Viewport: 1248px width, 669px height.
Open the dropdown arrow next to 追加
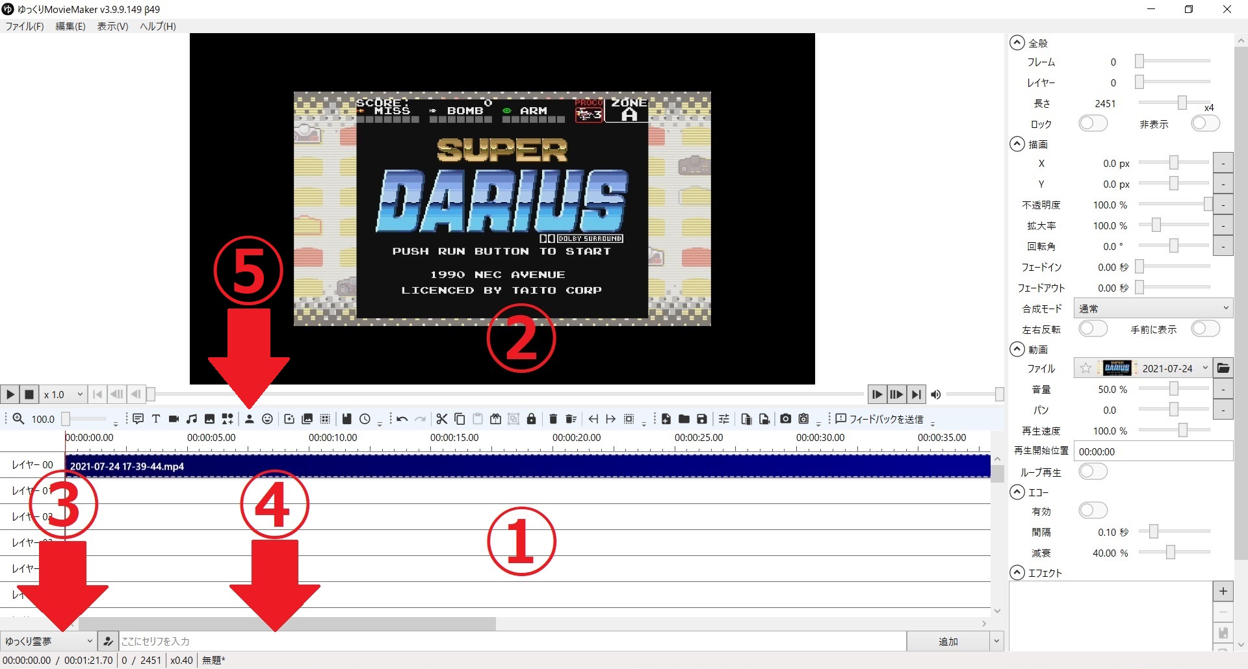[x=996, y=641]
